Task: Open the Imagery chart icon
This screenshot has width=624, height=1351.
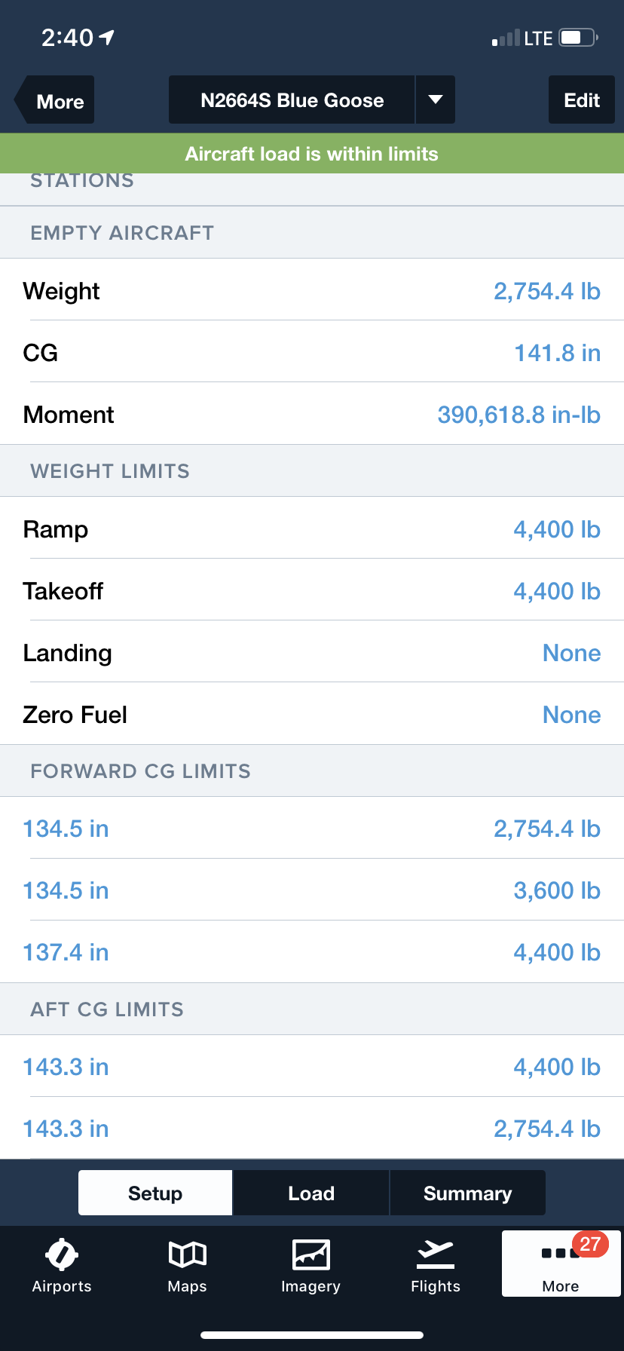Action: point(310,1254)
